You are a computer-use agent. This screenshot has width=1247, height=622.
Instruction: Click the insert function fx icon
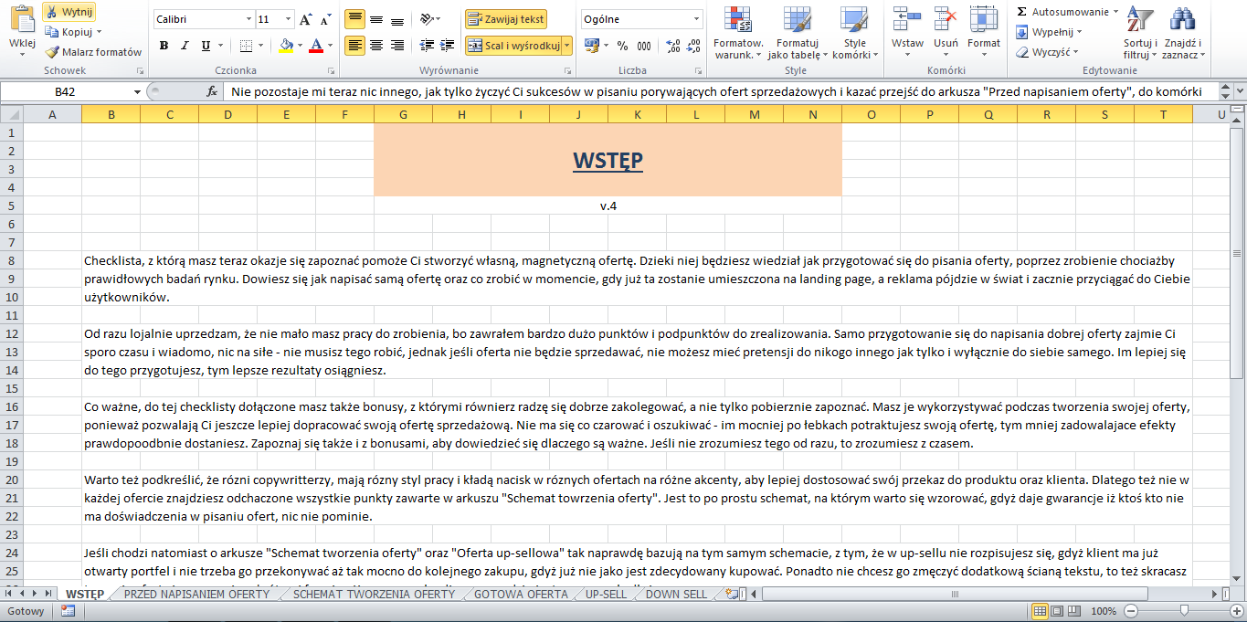tap(212, 91)
